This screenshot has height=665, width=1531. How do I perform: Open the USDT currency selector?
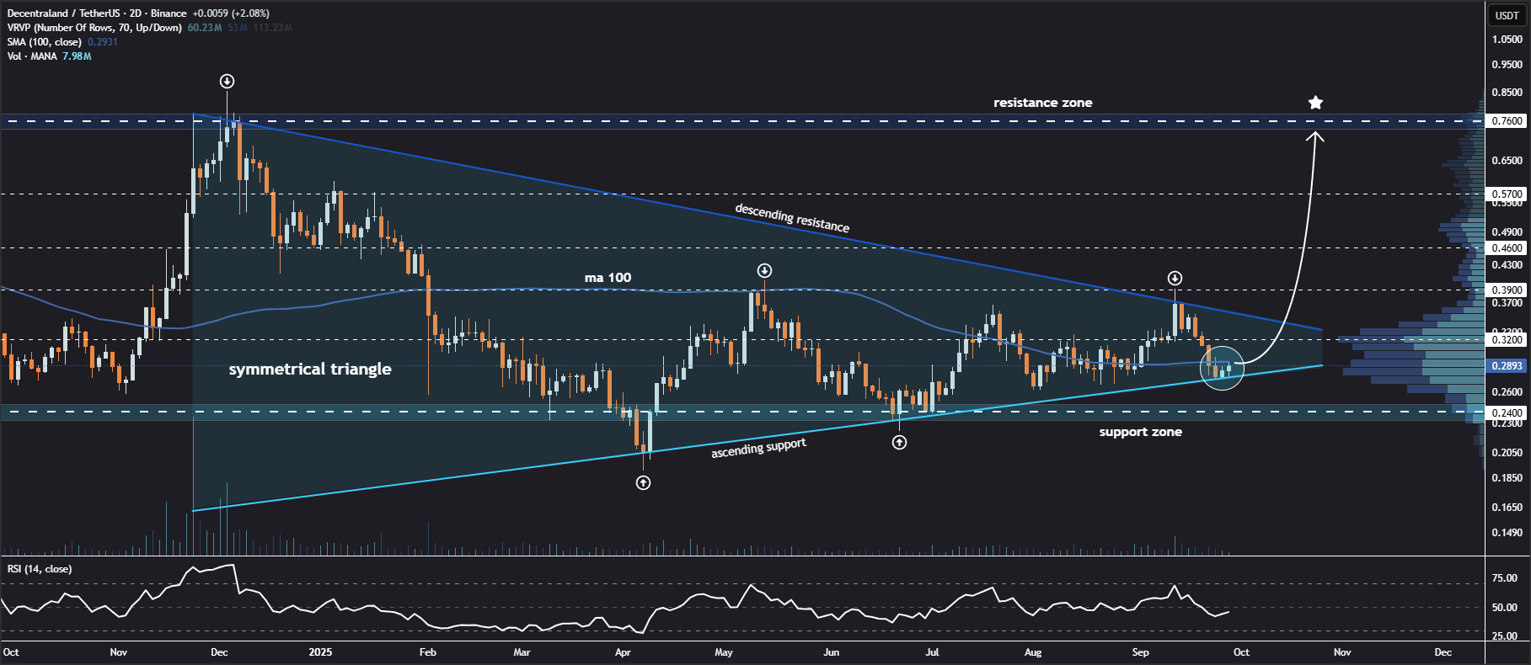point(1507,15)
